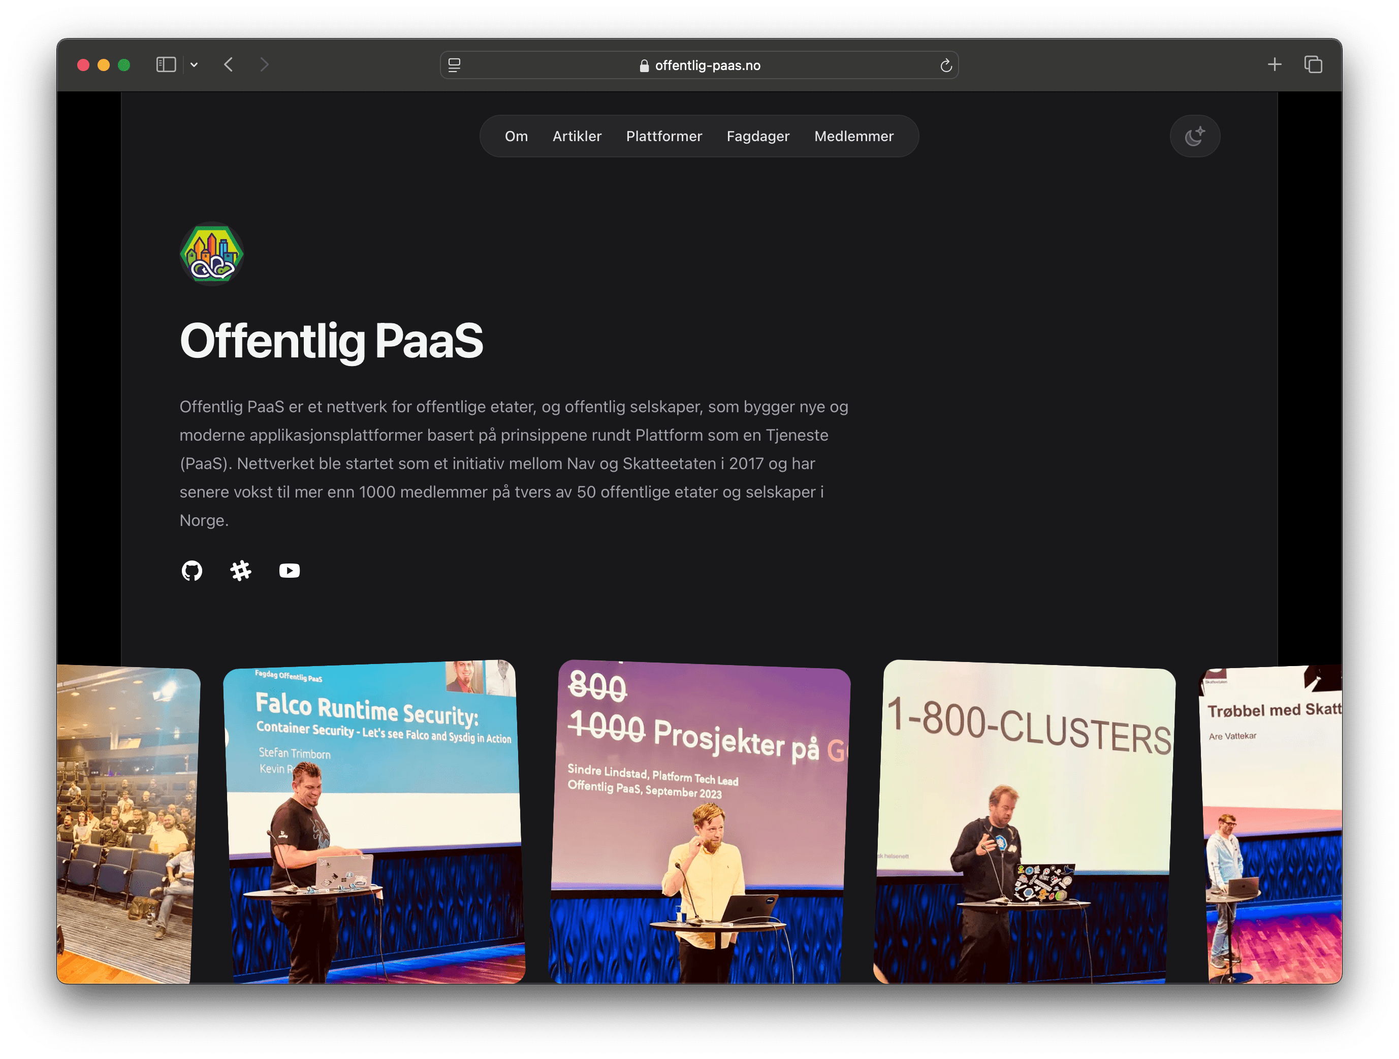Toggle dark/light theme moon button
Screen dimensions: 1399x1059
(1194, 137)
